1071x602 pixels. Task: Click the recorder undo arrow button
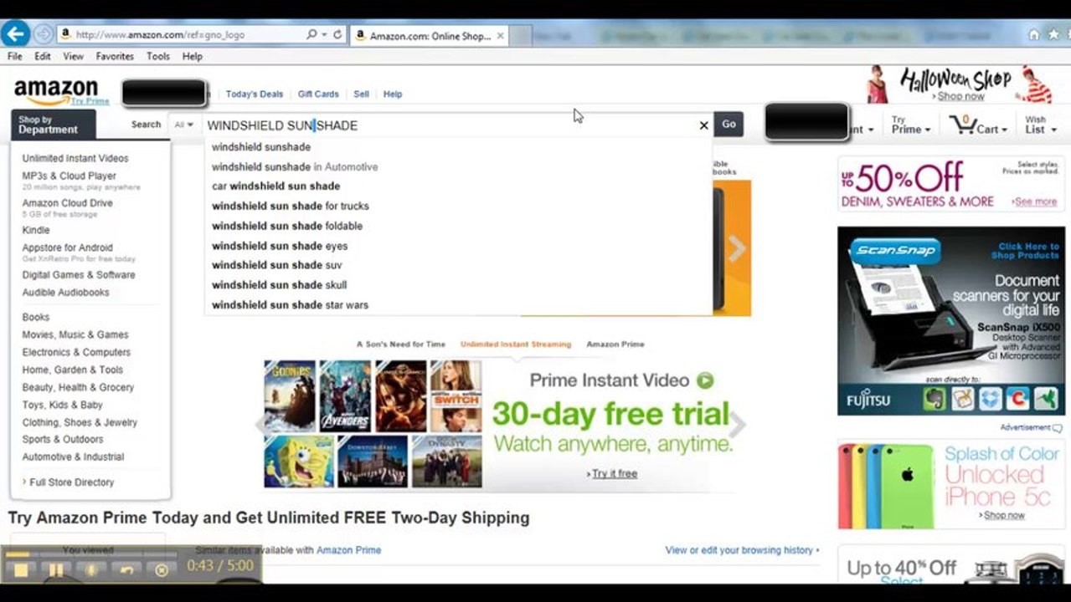(x=126, y=570)
